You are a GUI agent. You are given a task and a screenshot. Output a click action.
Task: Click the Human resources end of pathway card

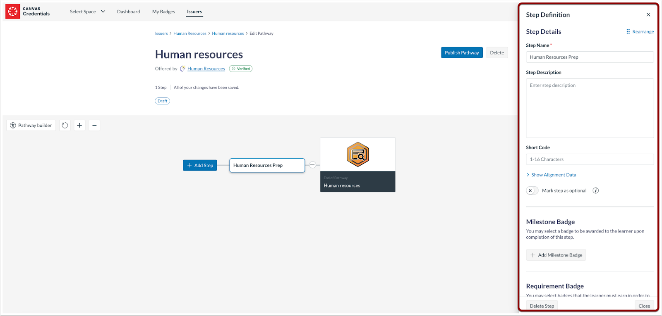pos(358,165)
